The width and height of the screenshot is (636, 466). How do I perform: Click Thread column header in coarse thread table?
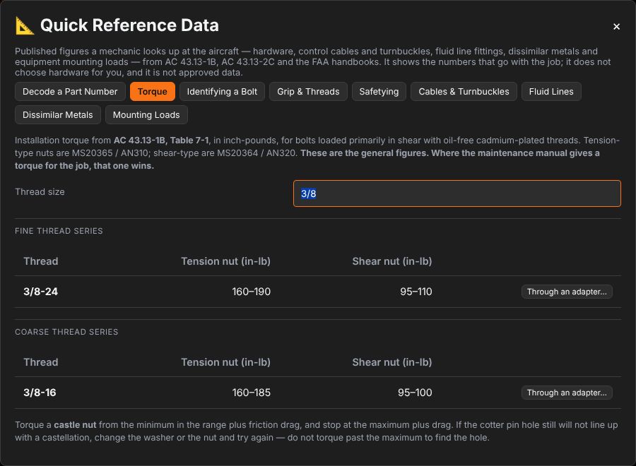pos(40,362)
